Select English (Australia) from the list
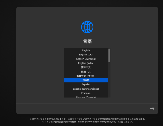163x126 pixels. pyautogui.click(x=86, y=59)
